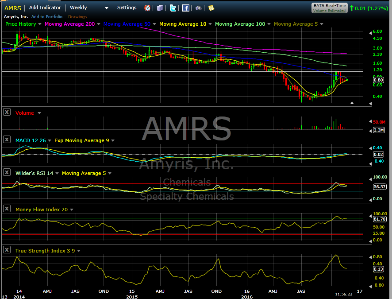Click the stacked windows icon in toolbar
The height and width of the screenshot is (299, 392).
coord(160,8)
